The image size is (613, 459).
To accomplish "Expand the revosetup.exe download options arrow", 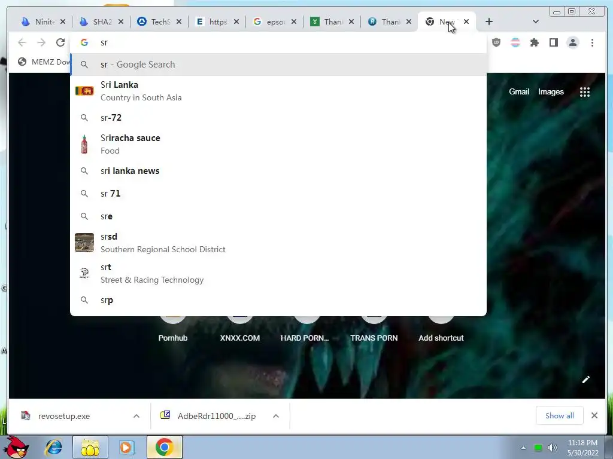I will pos(136,416).
